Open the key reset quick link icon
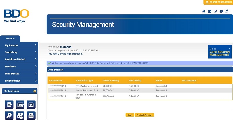 (9, 115)
